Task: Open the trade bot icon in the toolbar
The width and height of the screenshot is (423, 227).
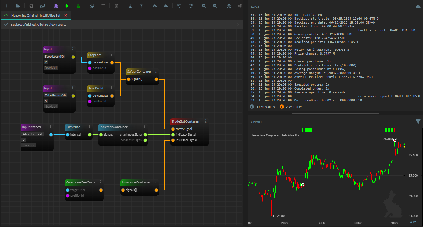Action: point(229,6)
